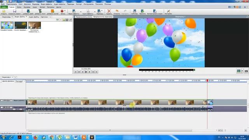Open the Экспорт menu in menu bar

(x=79, y=4)
